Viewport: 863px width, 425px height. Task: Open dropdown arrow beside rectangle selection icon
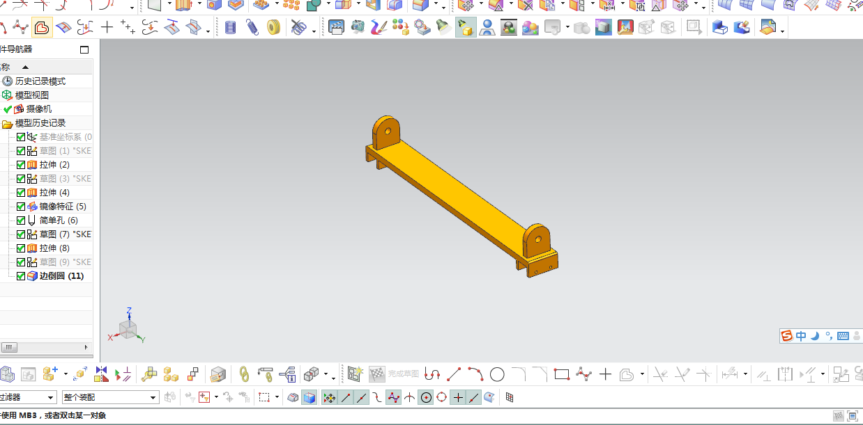pyautogui.click(x=277, y=397)
